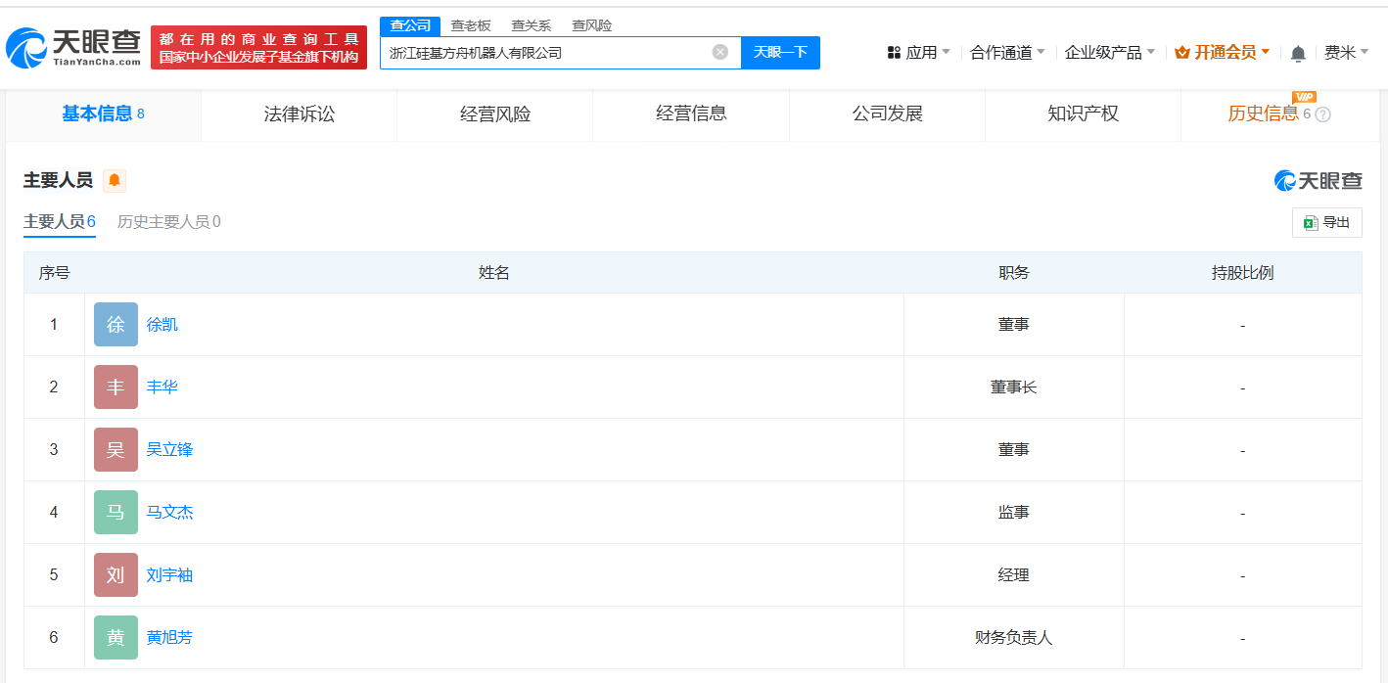Click the 导出 export button

coord(1326,223)
